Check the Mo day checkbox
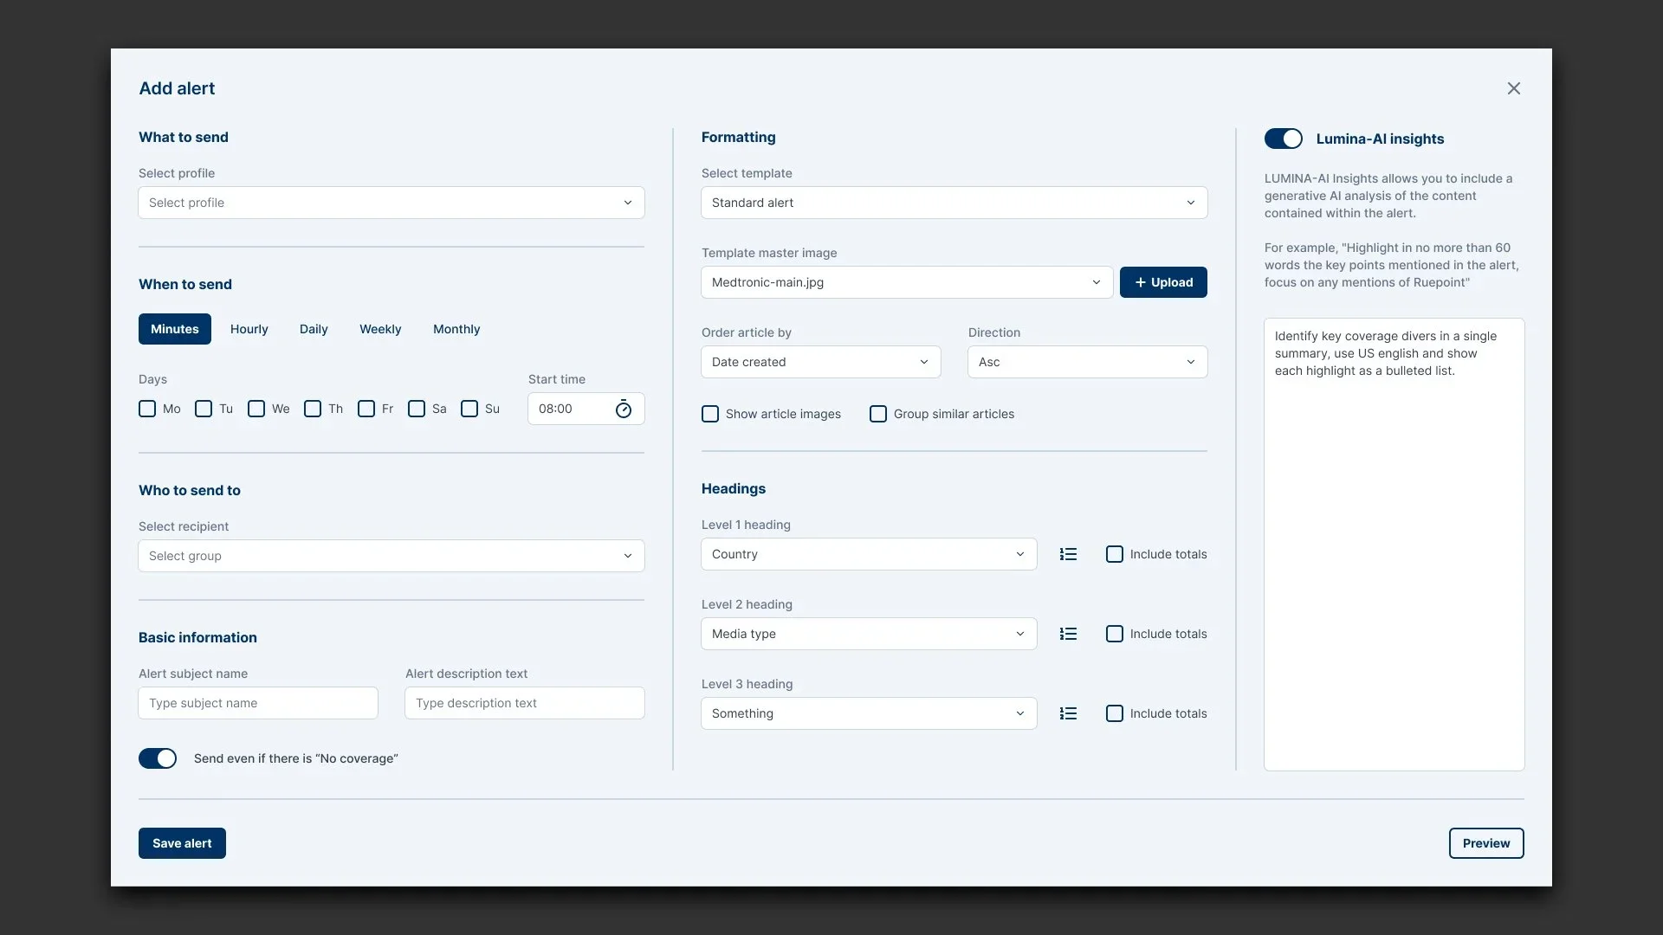The height and width of the screenshot is (935, 1663). click(x=147, y=409)
